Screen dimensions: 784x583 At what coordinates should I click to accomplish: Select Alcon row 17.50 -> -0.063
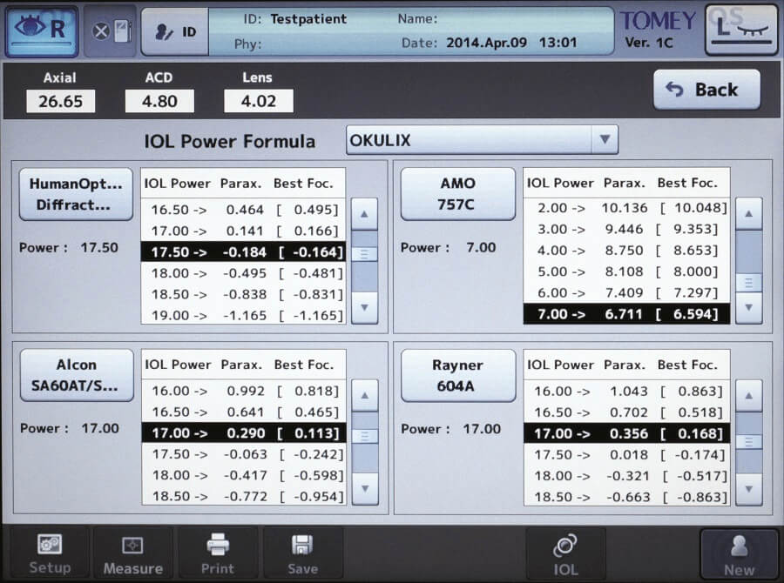244,454
